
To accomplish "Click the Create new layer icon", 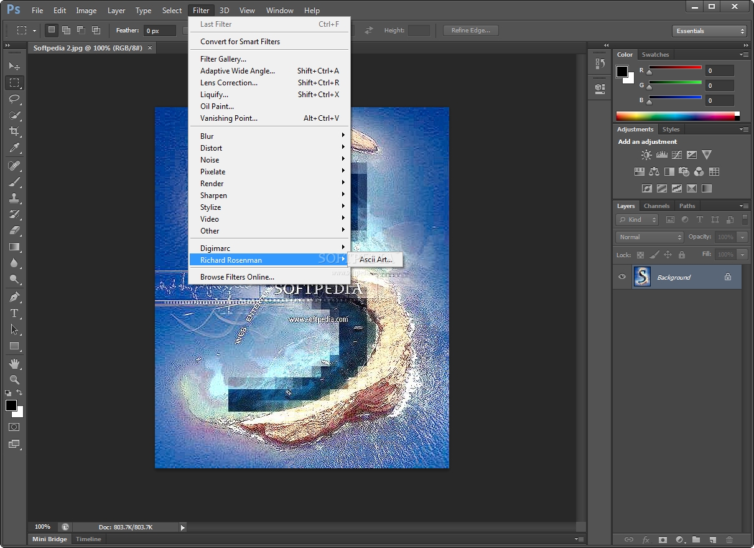I will pyautogui.click(x=713, y=540).
